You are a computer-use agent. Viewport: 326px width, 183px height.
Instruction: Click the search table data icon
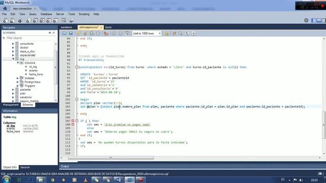[64, 20]
